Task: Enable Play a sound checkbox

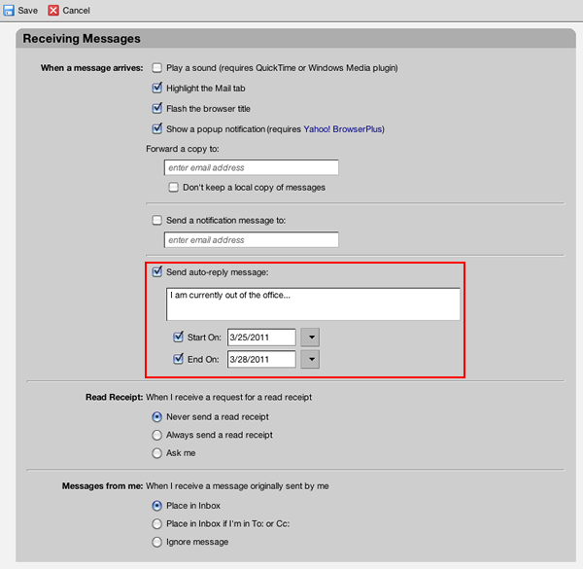Action: click(156, 68)
